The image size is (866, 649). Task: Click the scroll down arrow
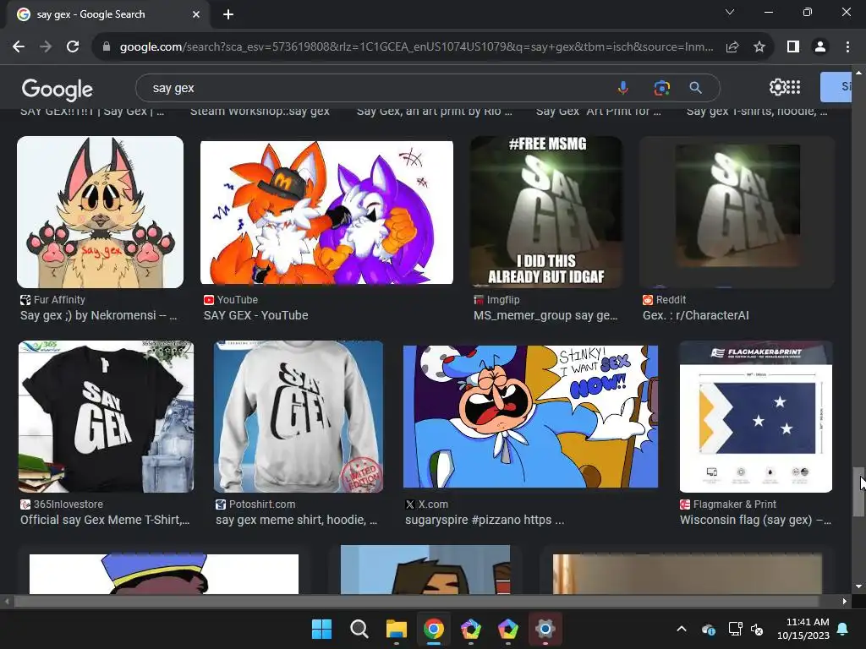pos(858,586)
